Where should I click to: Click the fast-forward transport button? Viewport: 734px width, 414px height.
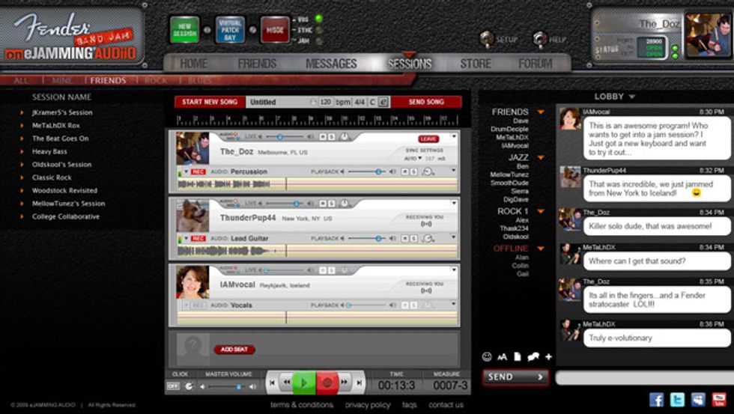click(345, 383)
